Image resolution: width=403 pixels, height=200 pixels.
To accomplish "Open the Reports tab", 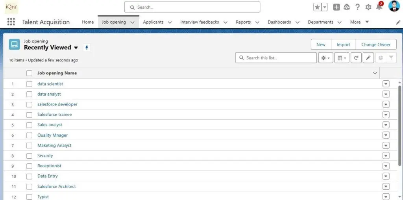I will 243,22.
